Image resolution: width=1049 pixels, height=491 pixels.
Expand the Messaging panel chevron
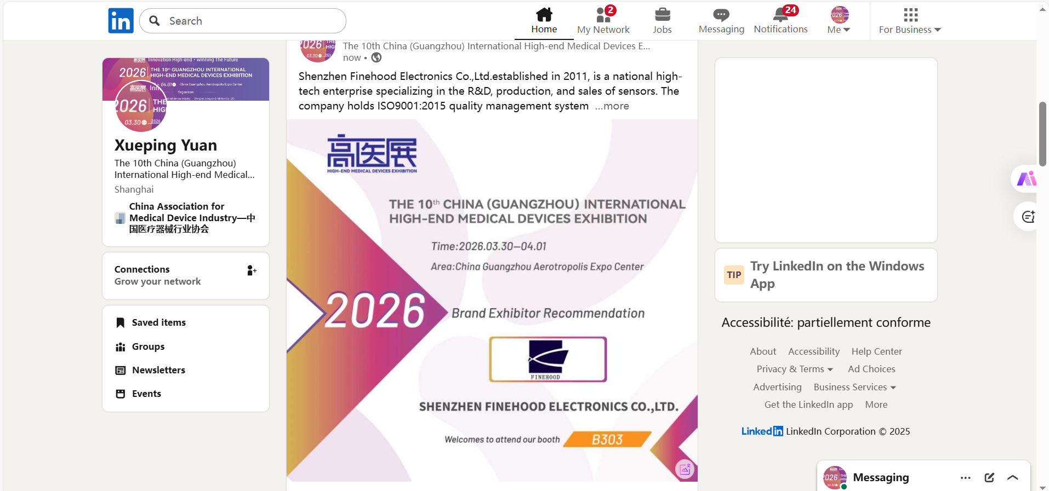(1013, 477)
